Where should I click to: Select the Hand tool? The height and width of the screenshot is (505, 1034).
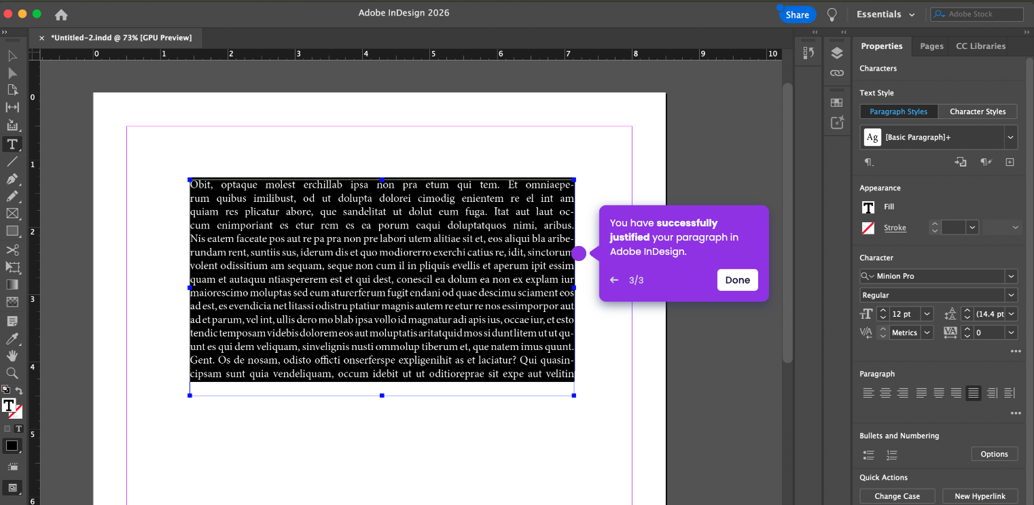point(12,355)
